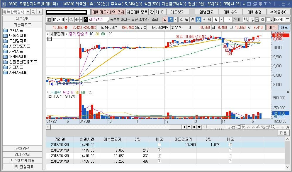Viewport: 292px width, 172px height.
Task: Open the dropdown next to the speaker icon
Action: 81,20
